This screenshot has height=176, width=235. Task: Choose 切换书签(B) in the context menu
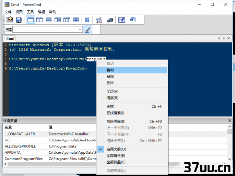tap(132, 121)
